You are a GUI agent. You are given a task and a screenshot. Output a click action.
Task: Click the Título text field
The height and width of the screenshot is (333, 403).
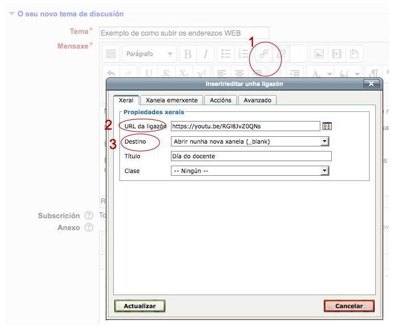(251, 156)
